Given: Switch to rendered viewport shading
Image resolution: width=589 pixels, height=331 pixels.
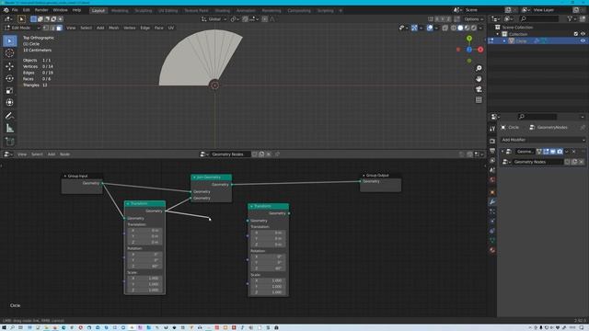Looking at the screenshot, I should coord(474,28).
